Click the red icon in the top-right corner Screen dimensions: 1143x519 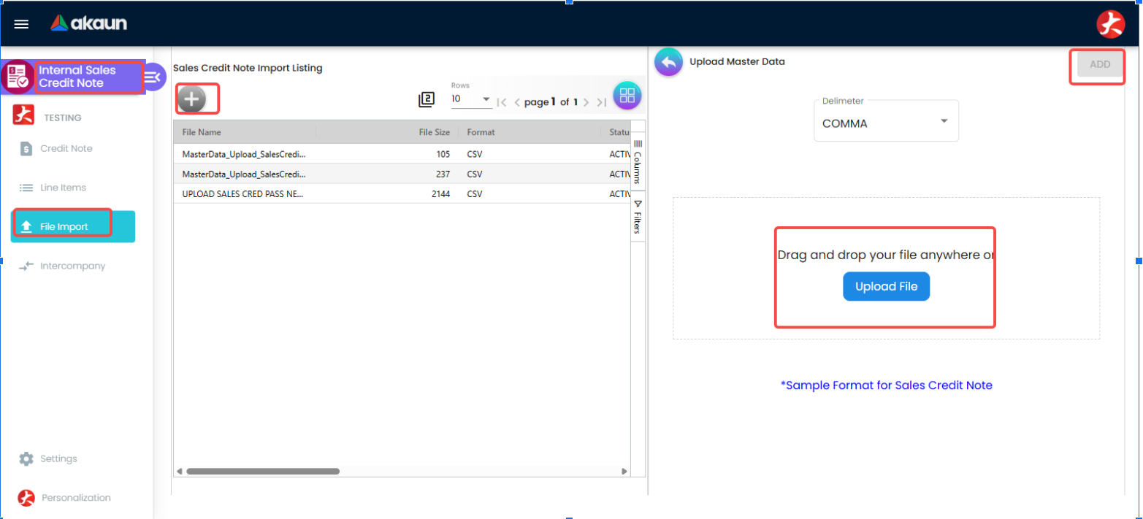point(1111,23)
